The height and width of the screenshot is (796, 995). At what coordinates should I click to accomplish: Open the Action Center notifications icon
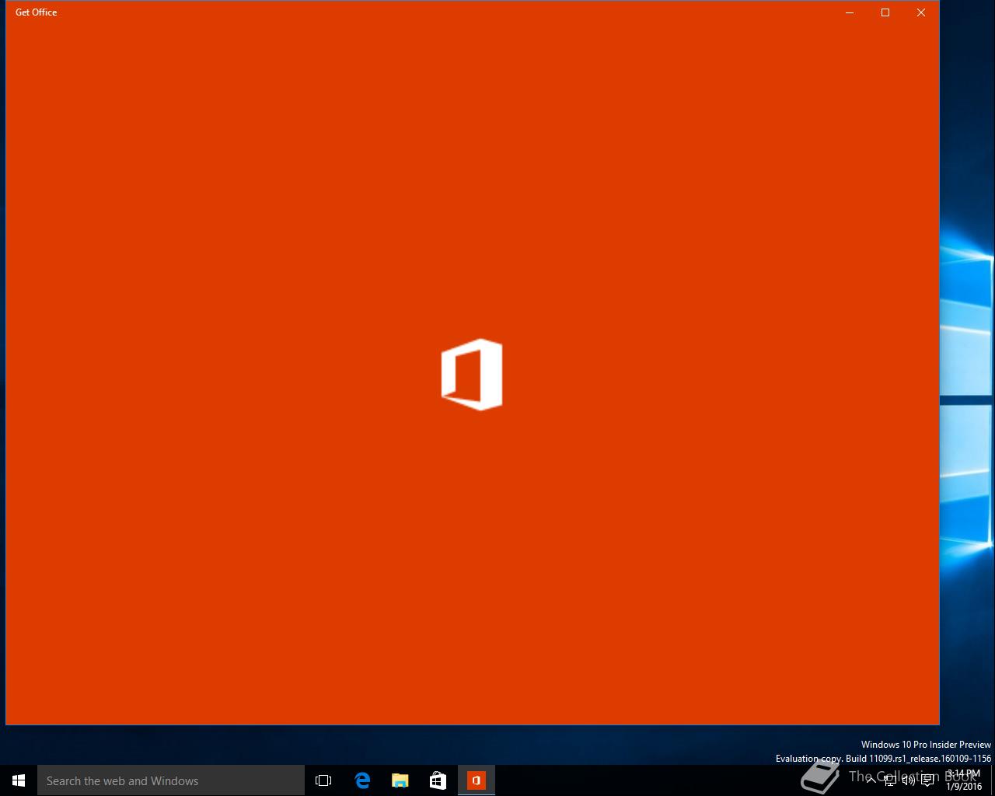[927, 780]
